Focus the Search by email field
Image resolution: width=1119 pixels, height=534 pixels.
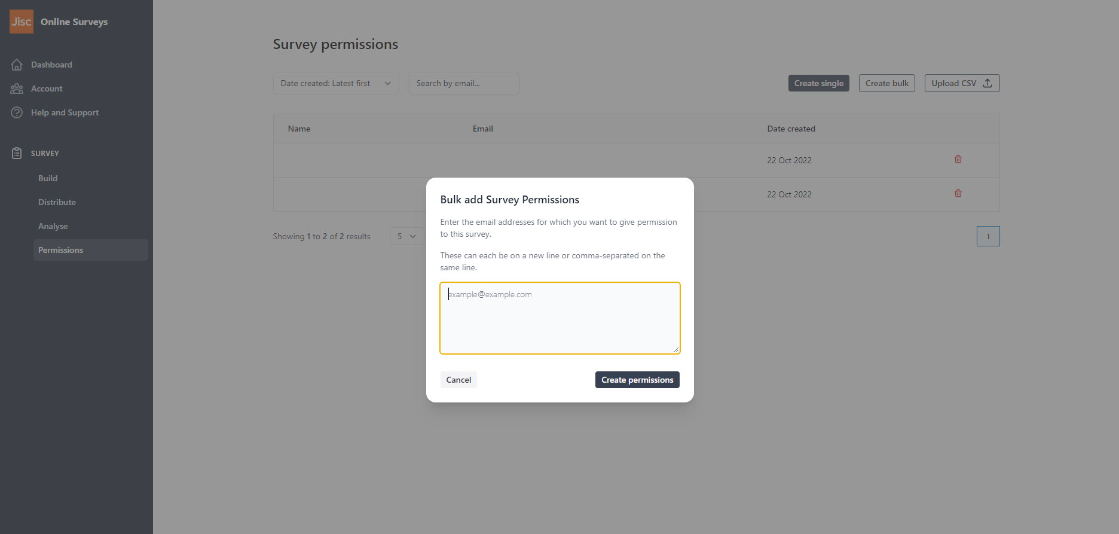[x=464, y=83]
